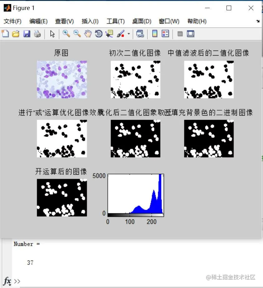This screenshot has height=288, width=263.
Task: Activate the Zoom In magnifier tool
Action: (x=66, y=34)
